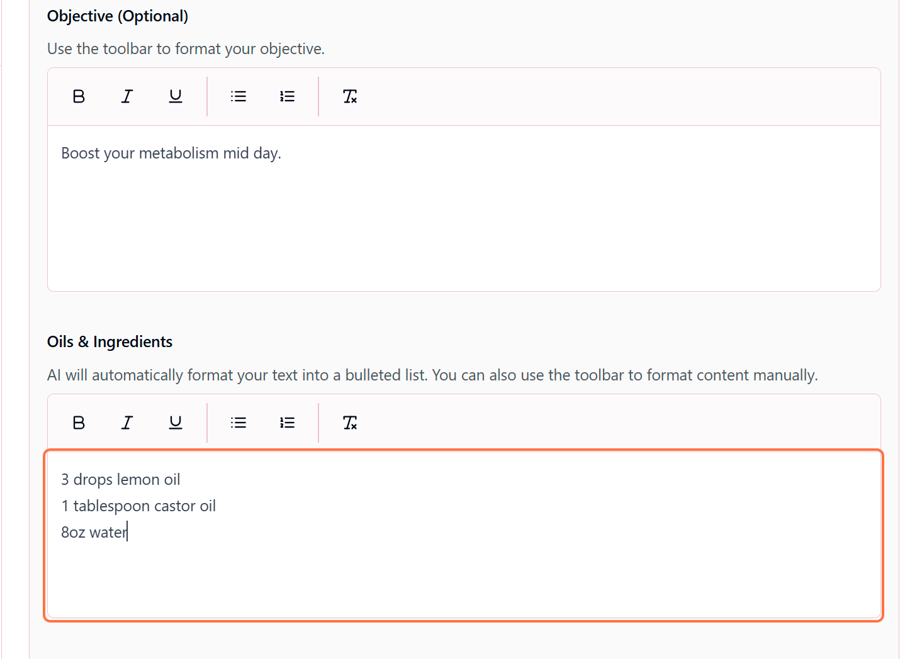This screenshot has width=905, height=659.
Task: Apply numbered list in Oils & Ingredients editor
Action: 287,423
